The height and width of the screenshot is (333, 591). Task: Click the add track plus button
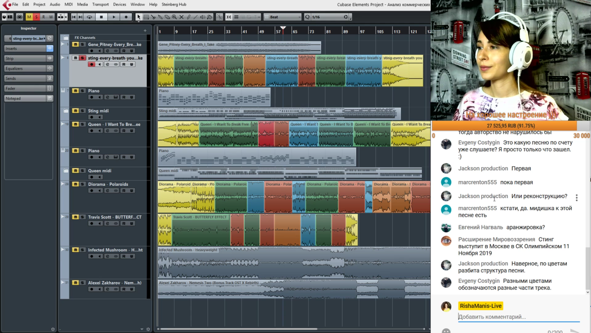coord(145,30)
